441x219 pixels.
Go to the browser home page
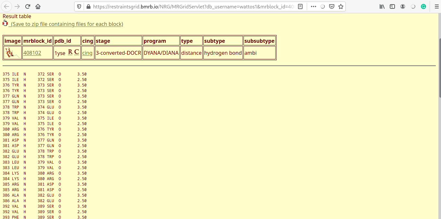pyautogui.click(x=38, y=6)
